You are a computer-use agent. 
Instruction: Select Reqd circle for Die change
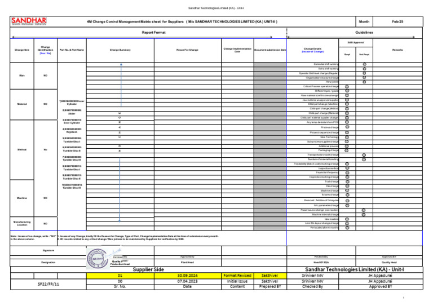coord(347,186)
